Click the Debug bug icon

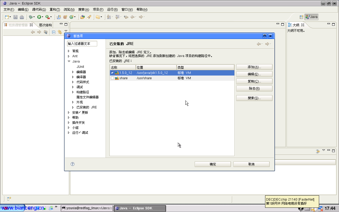pyautogui.click(x=31, y=17)
